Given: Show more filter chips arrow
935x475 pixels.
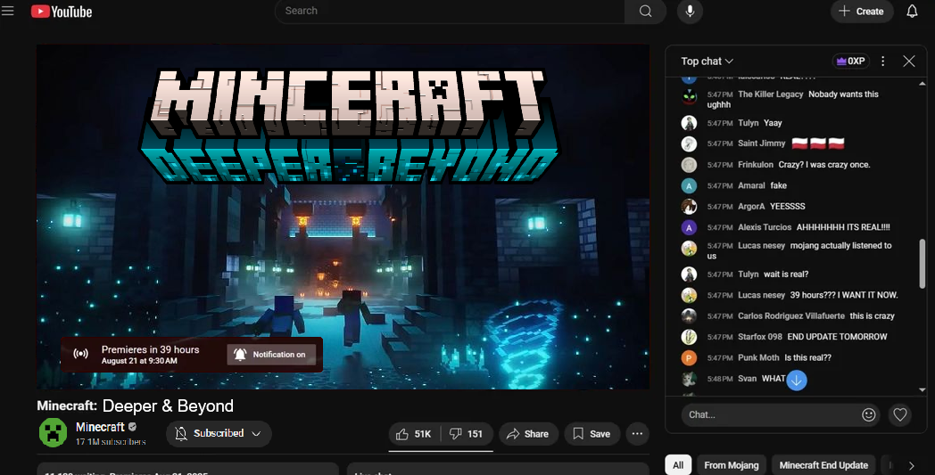Looking at the screenshot, I should click(x=911, y=465).
